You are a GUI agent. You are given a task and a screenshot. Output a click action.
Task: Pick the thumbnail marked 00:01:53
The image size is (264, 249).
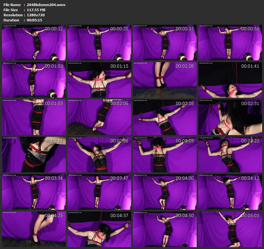click(34, 117)
